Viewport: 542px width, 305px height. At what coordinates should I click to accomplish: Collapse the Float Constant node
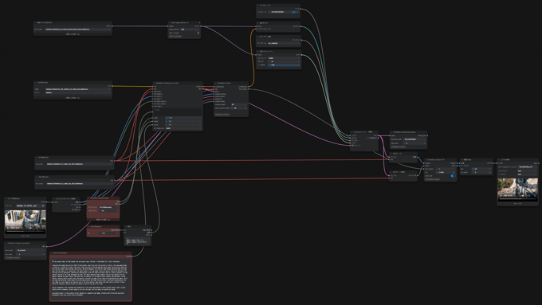point(88,227)
